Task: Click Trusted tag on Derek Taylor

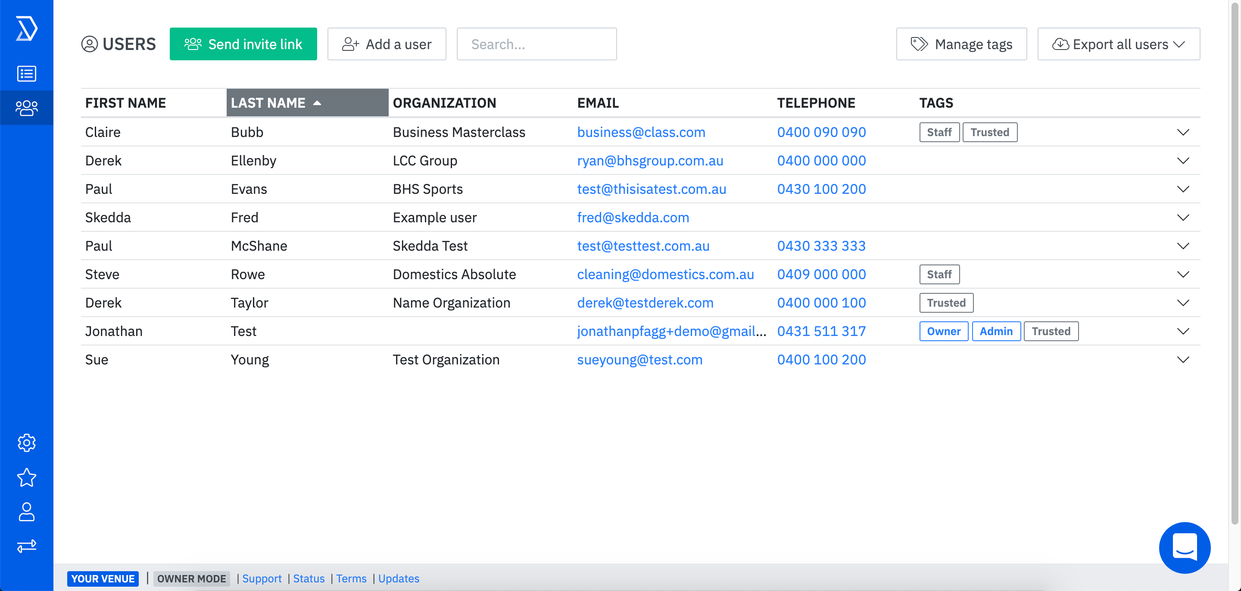Action: 946,302
